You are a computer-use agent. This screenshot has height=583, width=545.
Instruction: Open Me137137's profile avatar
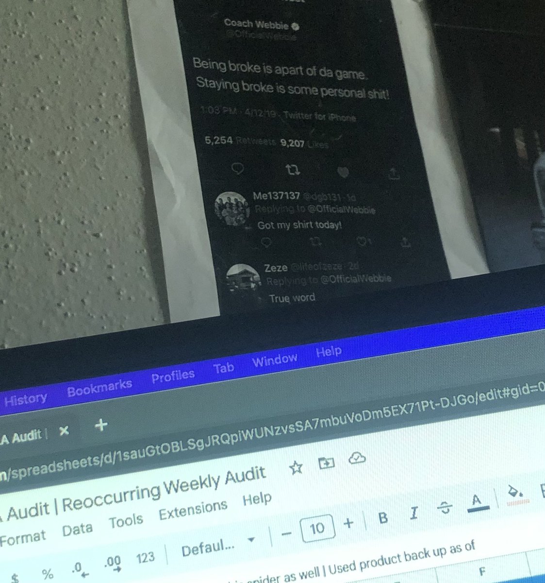[x=232, y=208]
